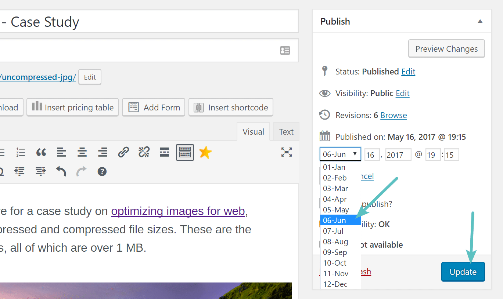
Task: Remove link using the broken chain icon
Action: point(144,152)
